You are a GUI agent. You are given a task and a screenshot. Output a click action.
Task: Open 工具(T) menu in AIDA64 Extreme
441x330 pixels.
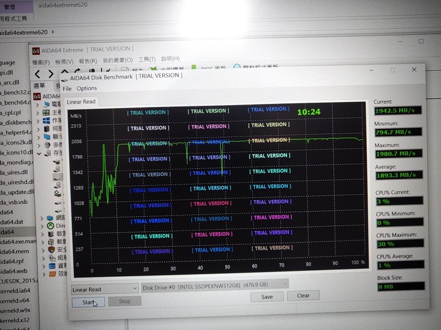click(x=147, y=59)
